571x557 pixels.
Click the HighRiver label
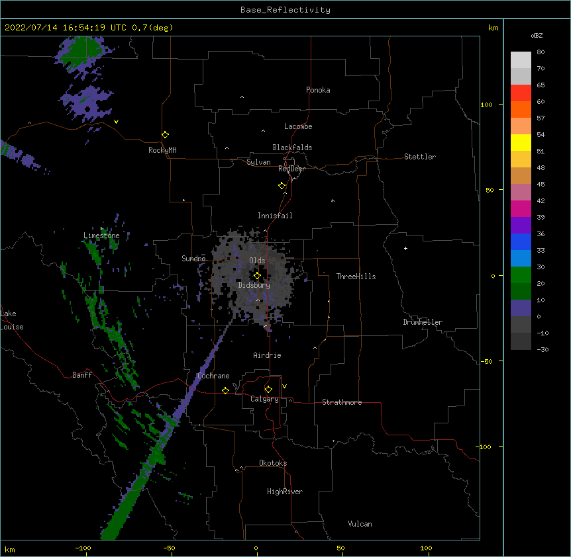coord(285,492)
